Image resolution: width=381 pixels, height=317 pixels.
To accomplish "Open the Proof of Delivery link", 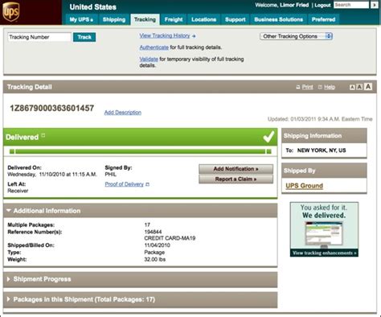I will (124, 184).
